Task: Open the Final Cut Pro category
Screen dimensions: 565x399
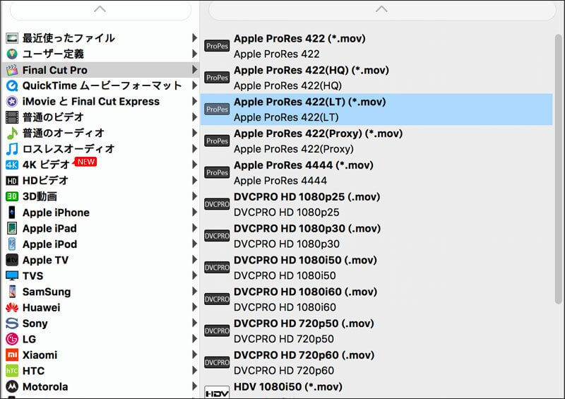Action: click(x=101, y=70)
